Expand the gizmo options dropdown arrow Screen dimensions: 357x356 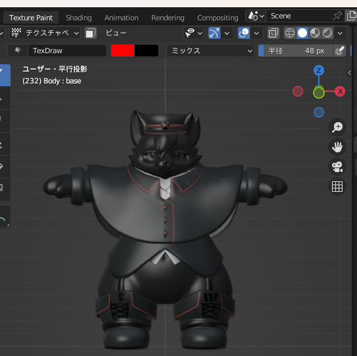click(227, 33)
